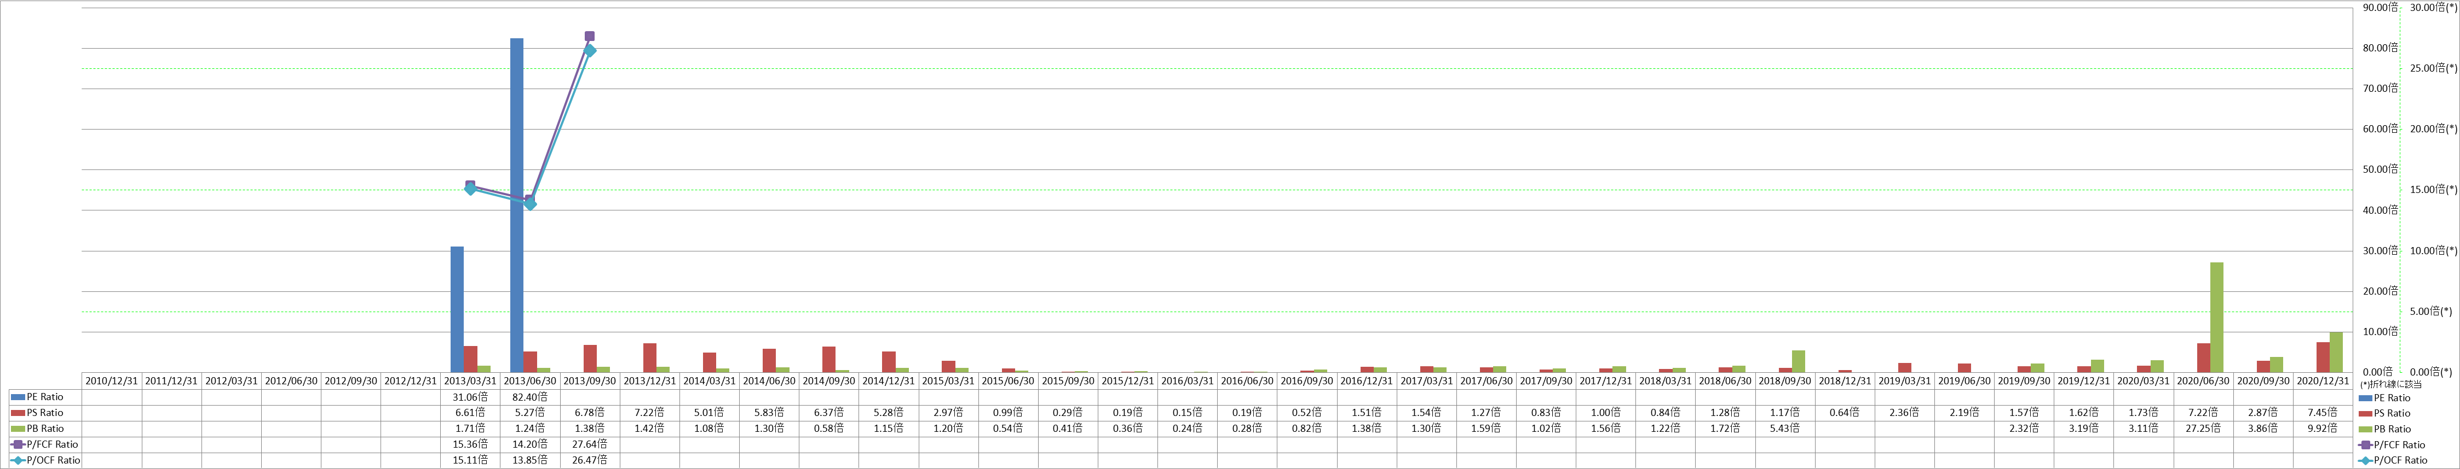The height and width of the screenshot is (469, 2460).
Task: Click the PB value 0.58倍 for 2014/09/30
Action: 829,429
